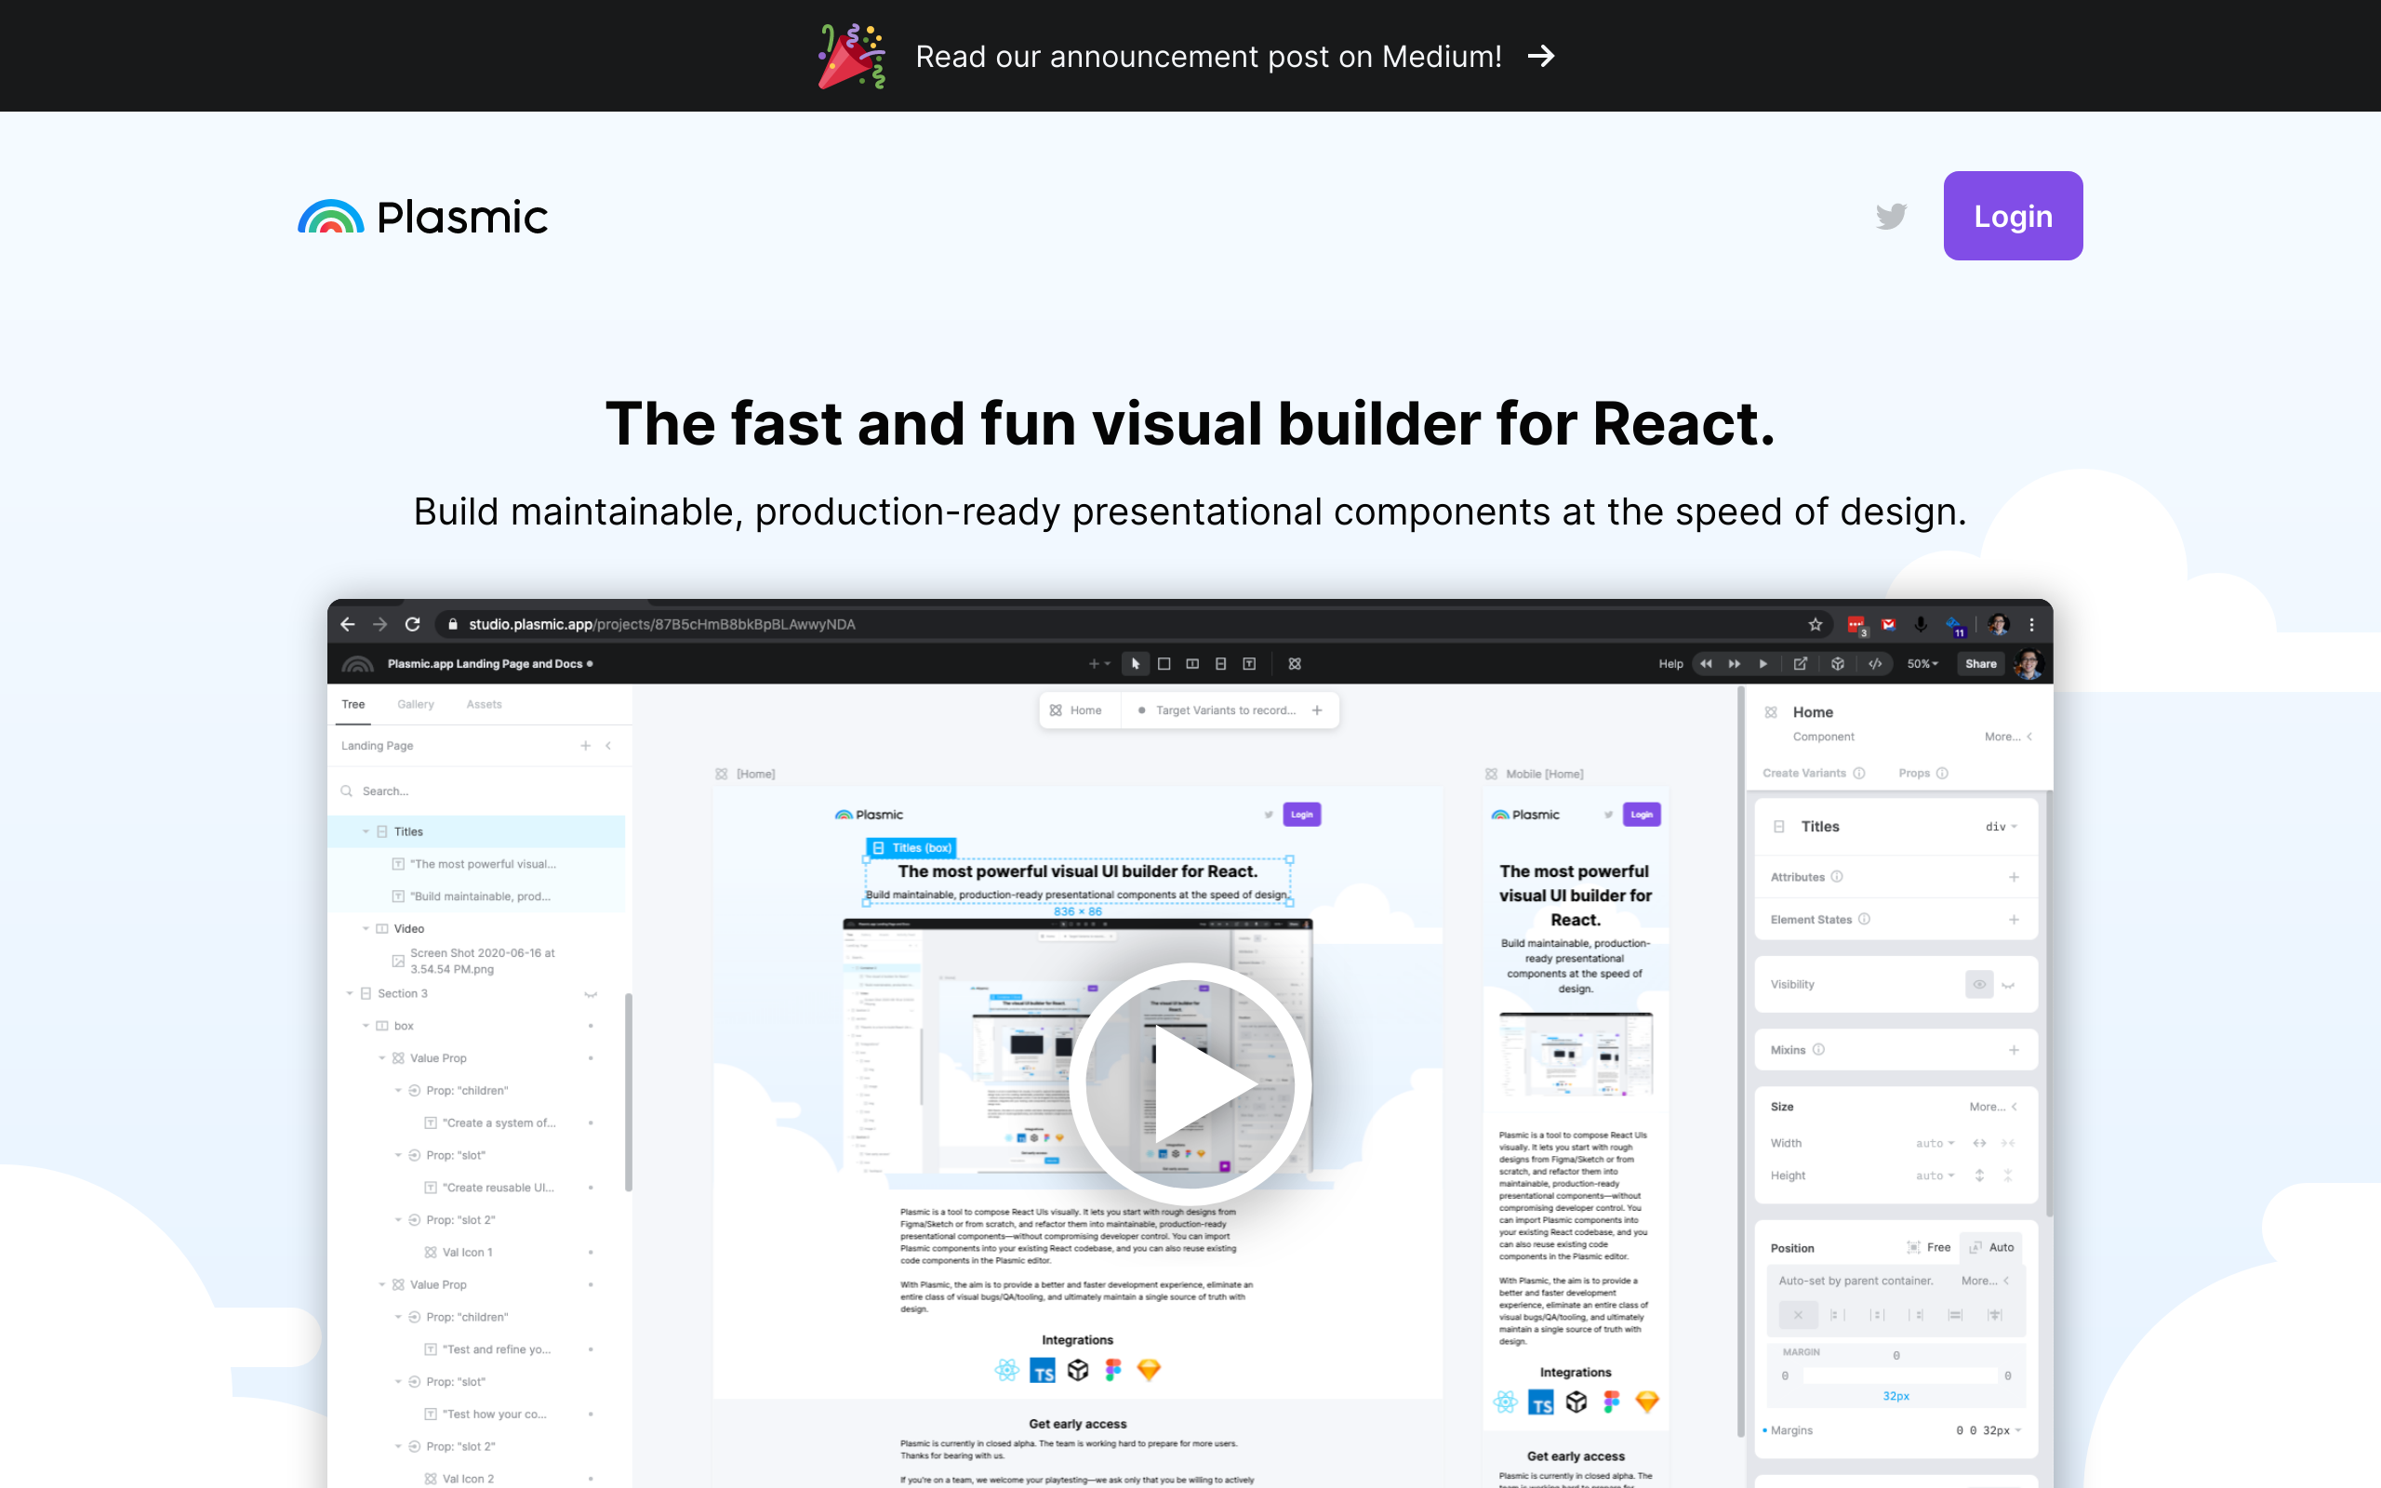Select the pointer tool in Plasmic toolbar
The width and height of the screenshot is (2381, 1488).
coord(1136,664)
